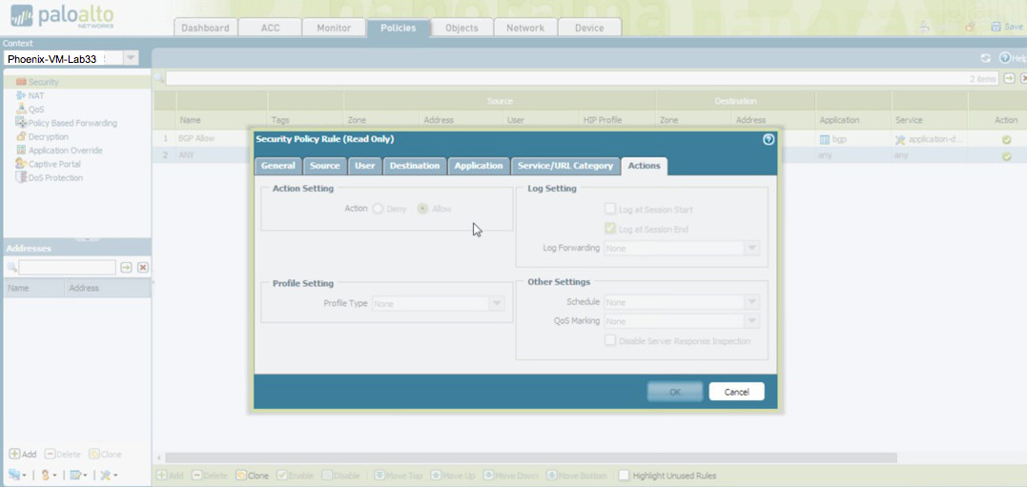The width and height of the screenshot is (1027, 487).
Task: Click the refresh icon beside Help
Action: (x=985, y=58)
